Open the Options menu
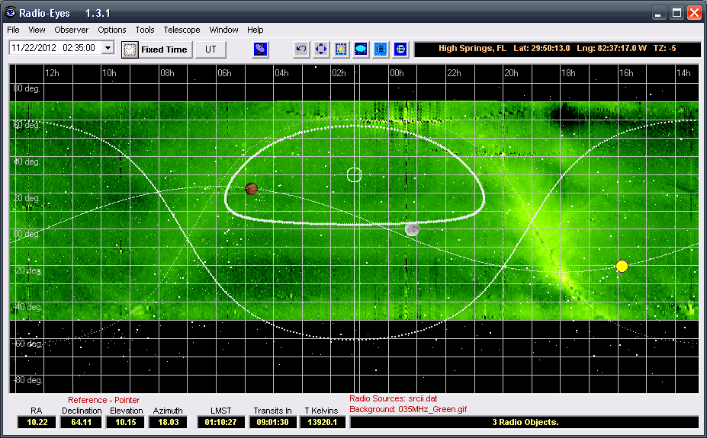707x438 pixels. 112,30
